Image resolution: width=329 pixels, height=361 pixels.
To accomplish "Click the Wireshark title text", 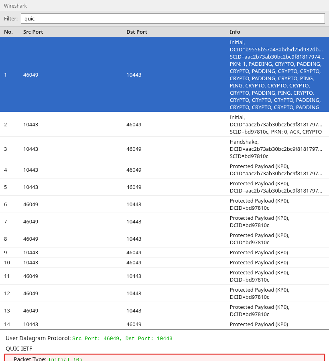I will click(15, 6).
